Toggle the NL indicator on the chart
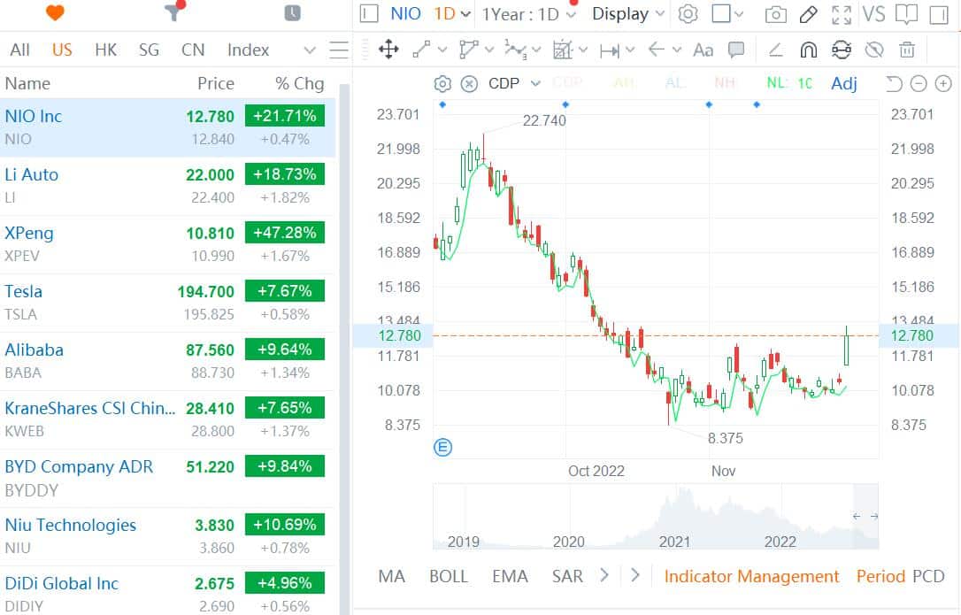The height and width of the screenshot is (615, 961). (x=774, y=83)
